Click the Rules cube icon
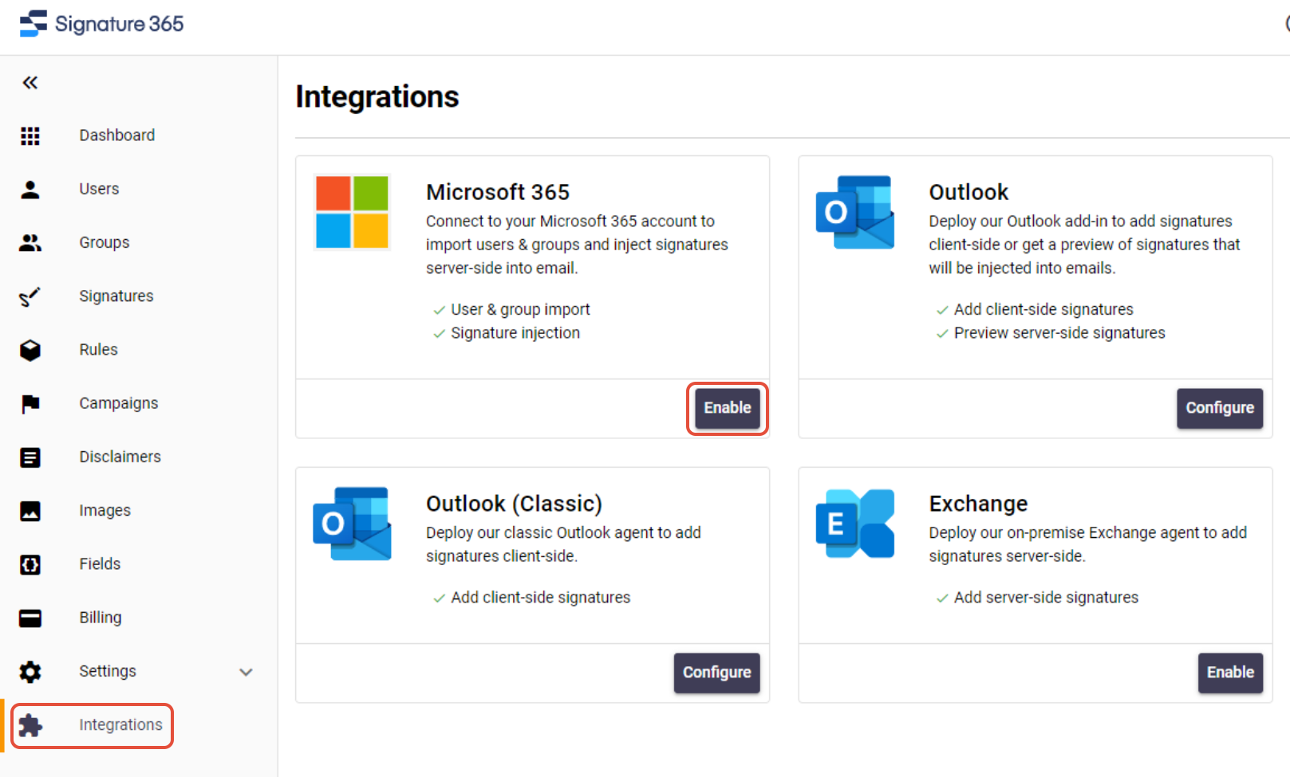1290x777 pixels. pyautogui.click(x=30, y=350)
